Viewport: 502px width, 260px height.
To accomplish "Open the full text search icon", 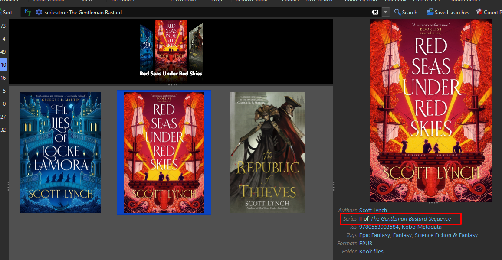I will [x=28, y=13].
